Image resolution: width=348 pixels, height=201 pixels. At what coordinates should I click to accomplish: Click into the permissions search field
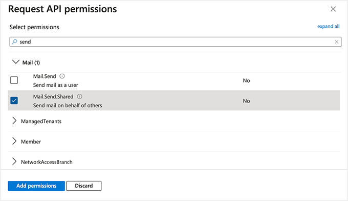point(176,42)
